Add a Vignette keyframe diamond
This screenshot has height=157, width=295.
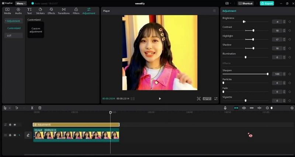290,101
